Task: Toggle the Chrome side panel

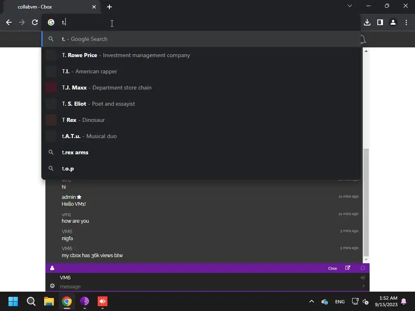Action: pyautogui.click(x=380, y=23)
